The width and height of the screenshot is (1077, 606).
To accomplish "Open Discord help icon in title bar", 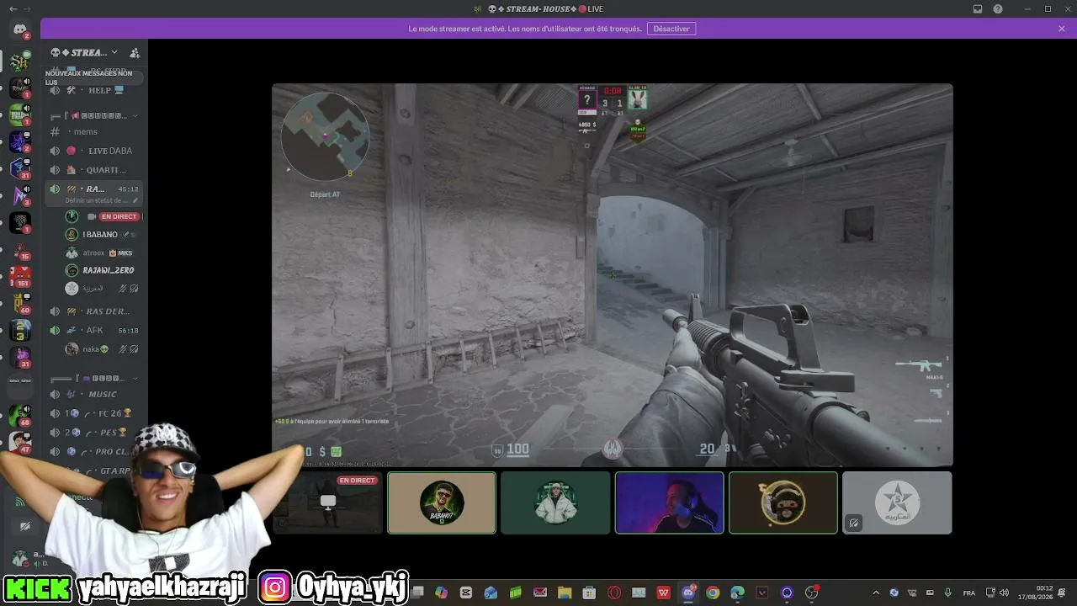I will (998, 8).
